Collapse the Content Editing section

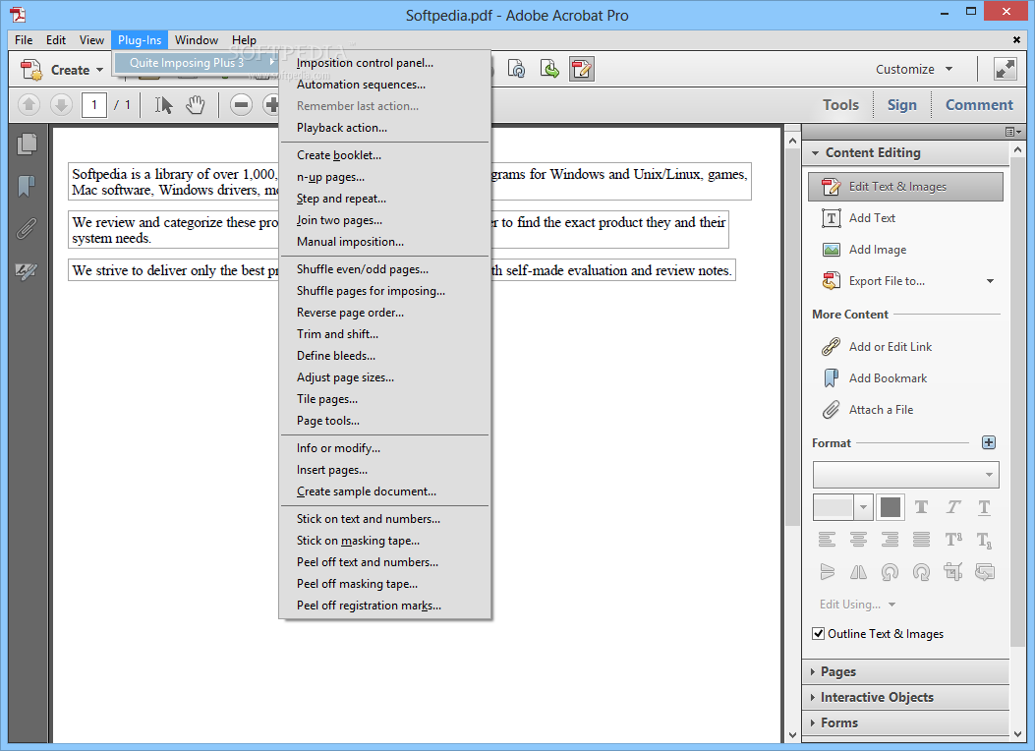(x=815, y=153)
